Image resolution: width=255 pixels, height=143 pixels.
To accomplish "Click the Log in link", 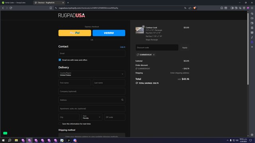I will pos(123,47).
